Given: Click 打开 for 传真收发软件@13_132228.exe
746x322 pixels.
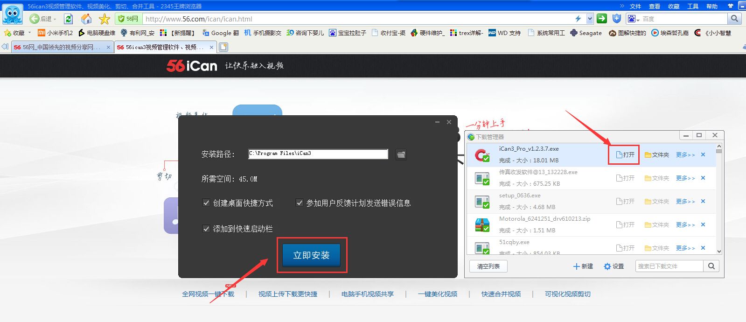Looking at the screenshot, I should 626,178.
